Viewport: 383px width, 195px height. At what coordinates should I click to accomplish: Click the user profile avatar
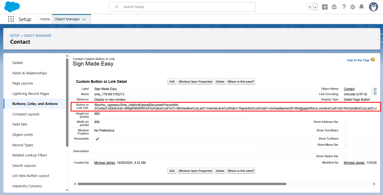point(373,7)
